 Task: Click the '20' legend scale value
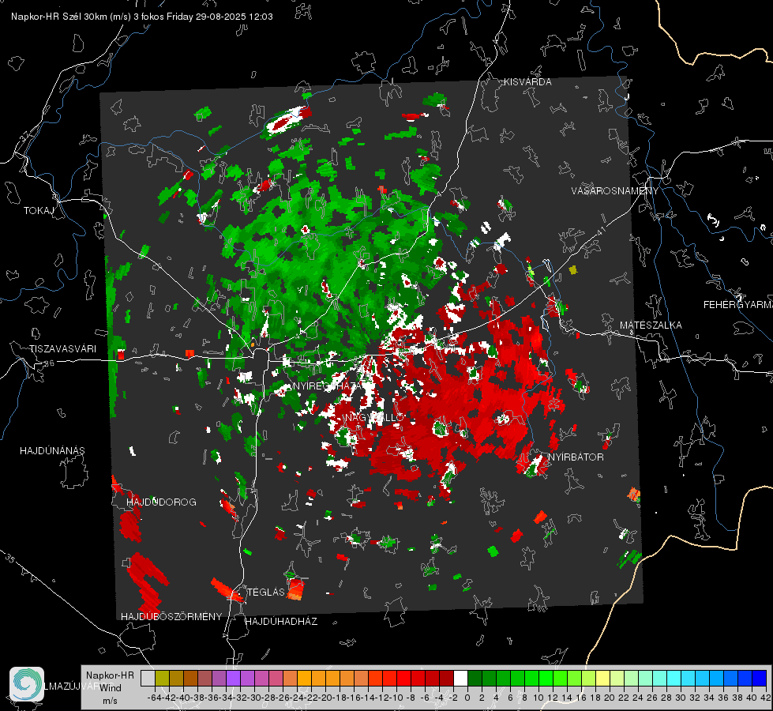tap(610, 698)
